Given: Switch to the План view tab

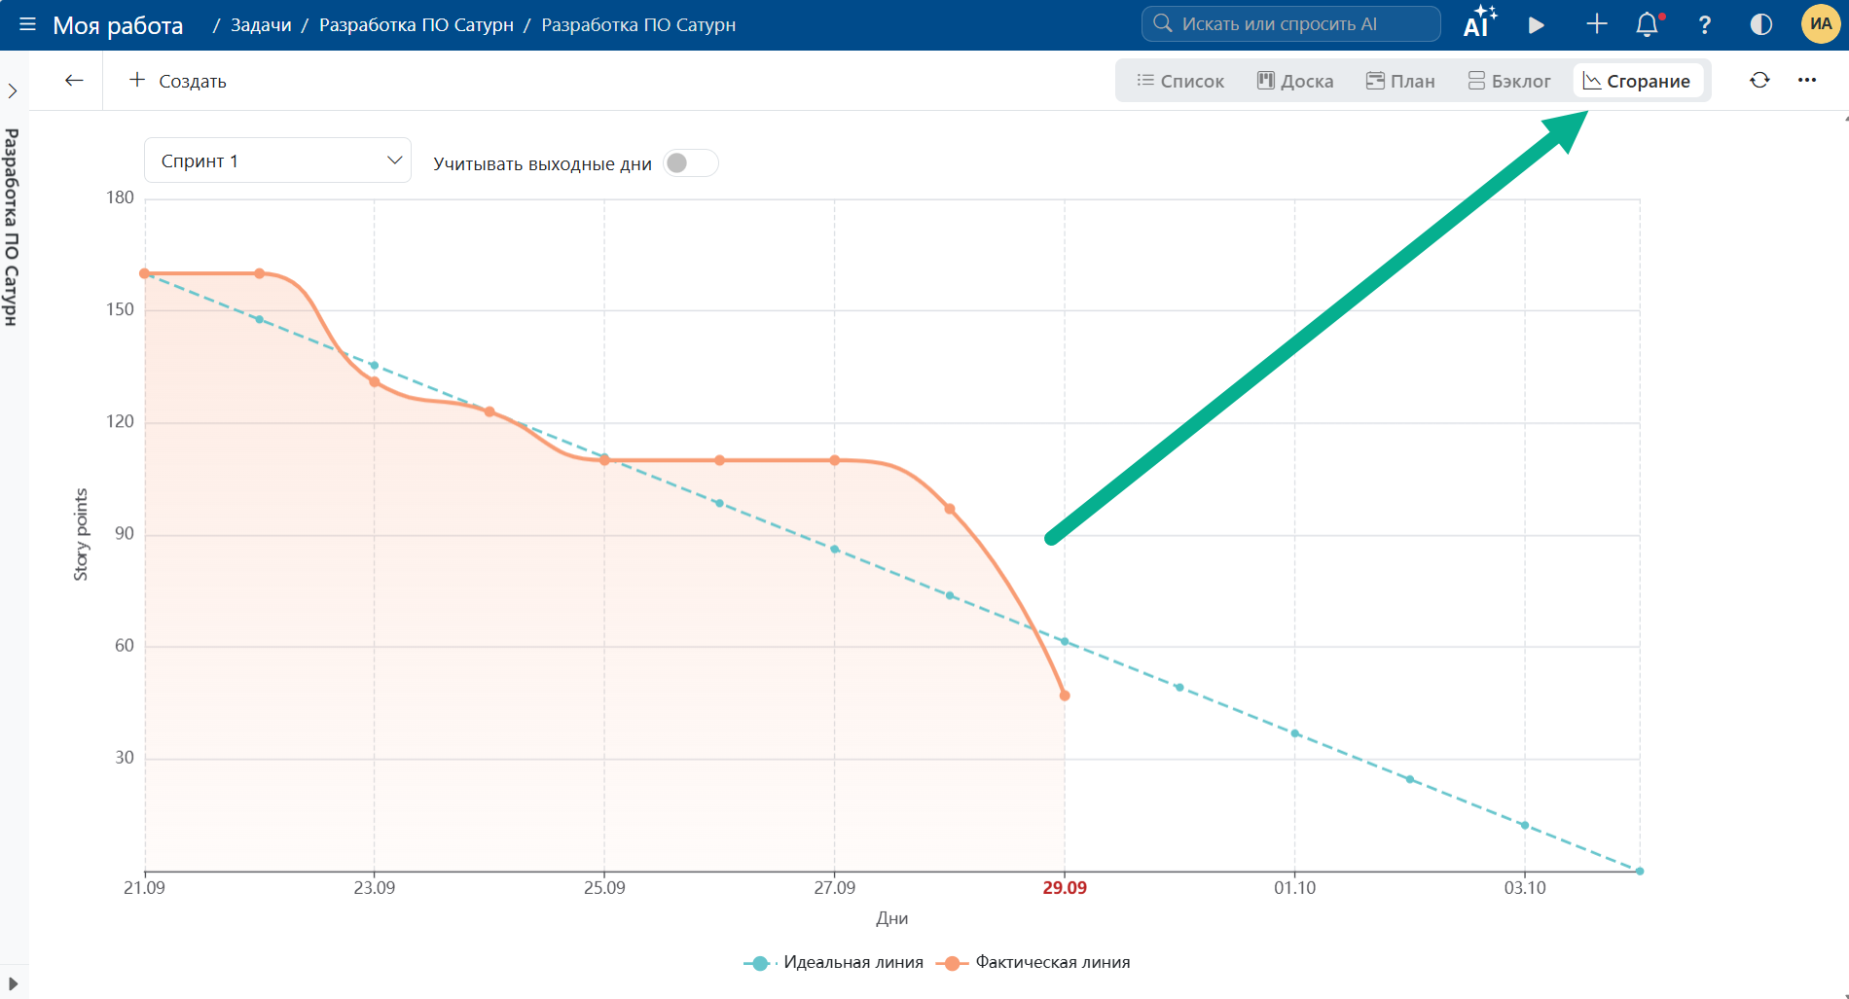Looking at the screenshot, I should 1400,81.
